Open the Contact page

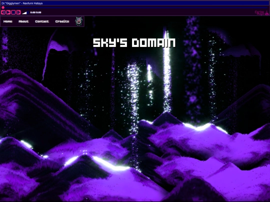(42, 21)
